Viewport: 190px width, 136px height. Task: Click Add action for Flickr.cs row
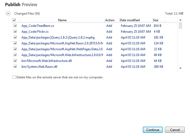point(109,32)
